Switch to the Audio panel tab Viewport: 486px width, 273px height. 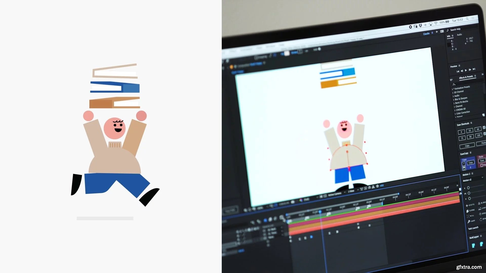(x=459, y=35)
